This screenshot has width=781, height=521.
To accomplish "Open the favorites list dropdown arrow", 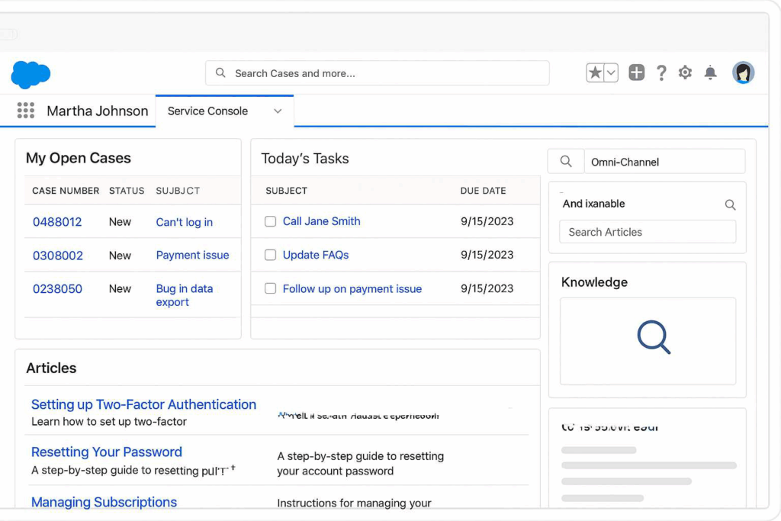I will (x=611, y=72).
